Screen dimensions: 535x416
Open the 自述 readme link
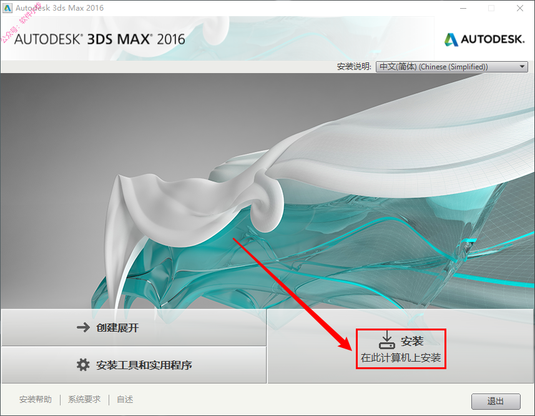[125, 399]
